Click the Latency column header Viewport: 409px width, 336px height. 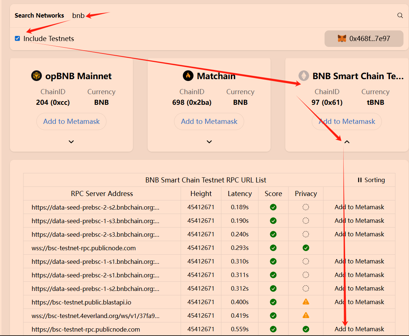pos(240,193)
